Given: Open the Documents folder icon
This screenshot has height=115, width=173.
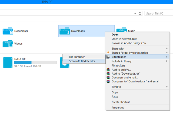Looking at the screenshot, I should 8,31.
